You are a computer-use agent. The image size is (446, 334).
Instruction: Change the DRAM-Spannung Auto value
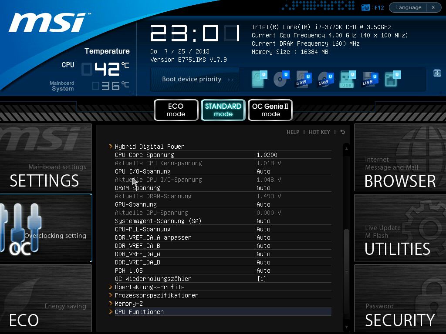pos(264,188)
